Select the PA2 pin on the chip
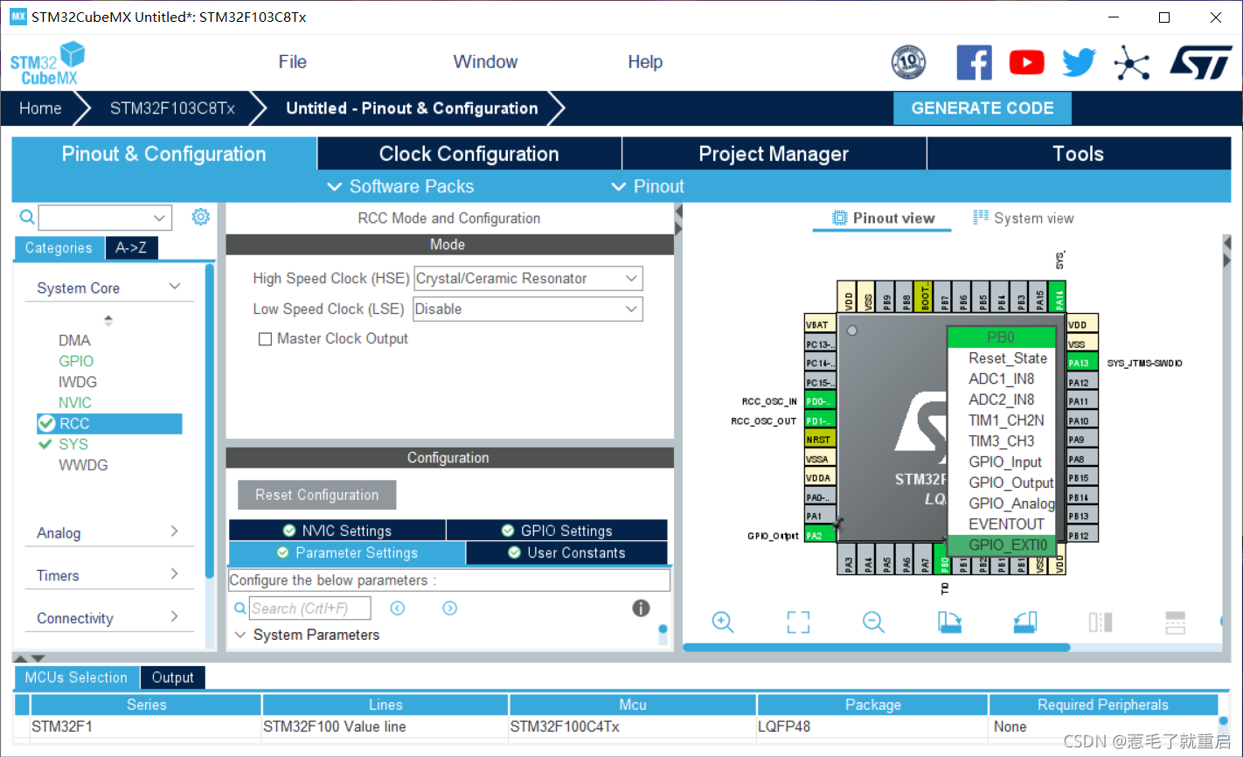This screenshot has height=757, width=1243. tap(820, 535)
